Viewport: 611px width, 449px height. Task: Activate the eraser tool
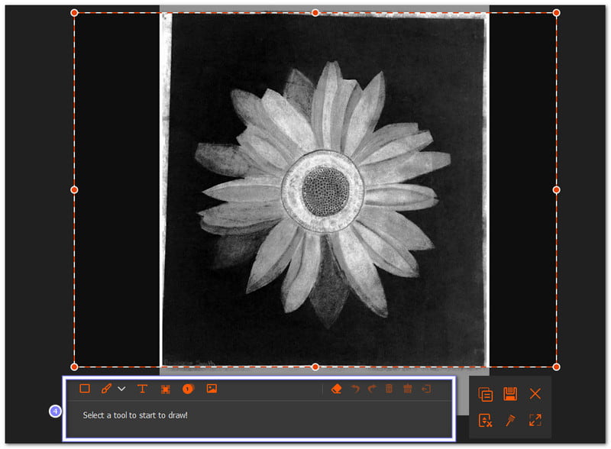(336, 389)
